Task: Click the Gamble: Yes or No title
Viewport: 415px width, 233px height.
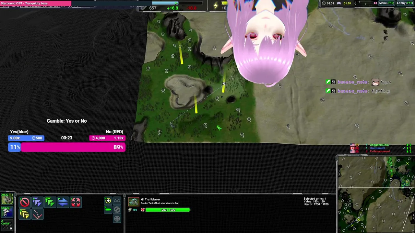Action: point(67,121)
